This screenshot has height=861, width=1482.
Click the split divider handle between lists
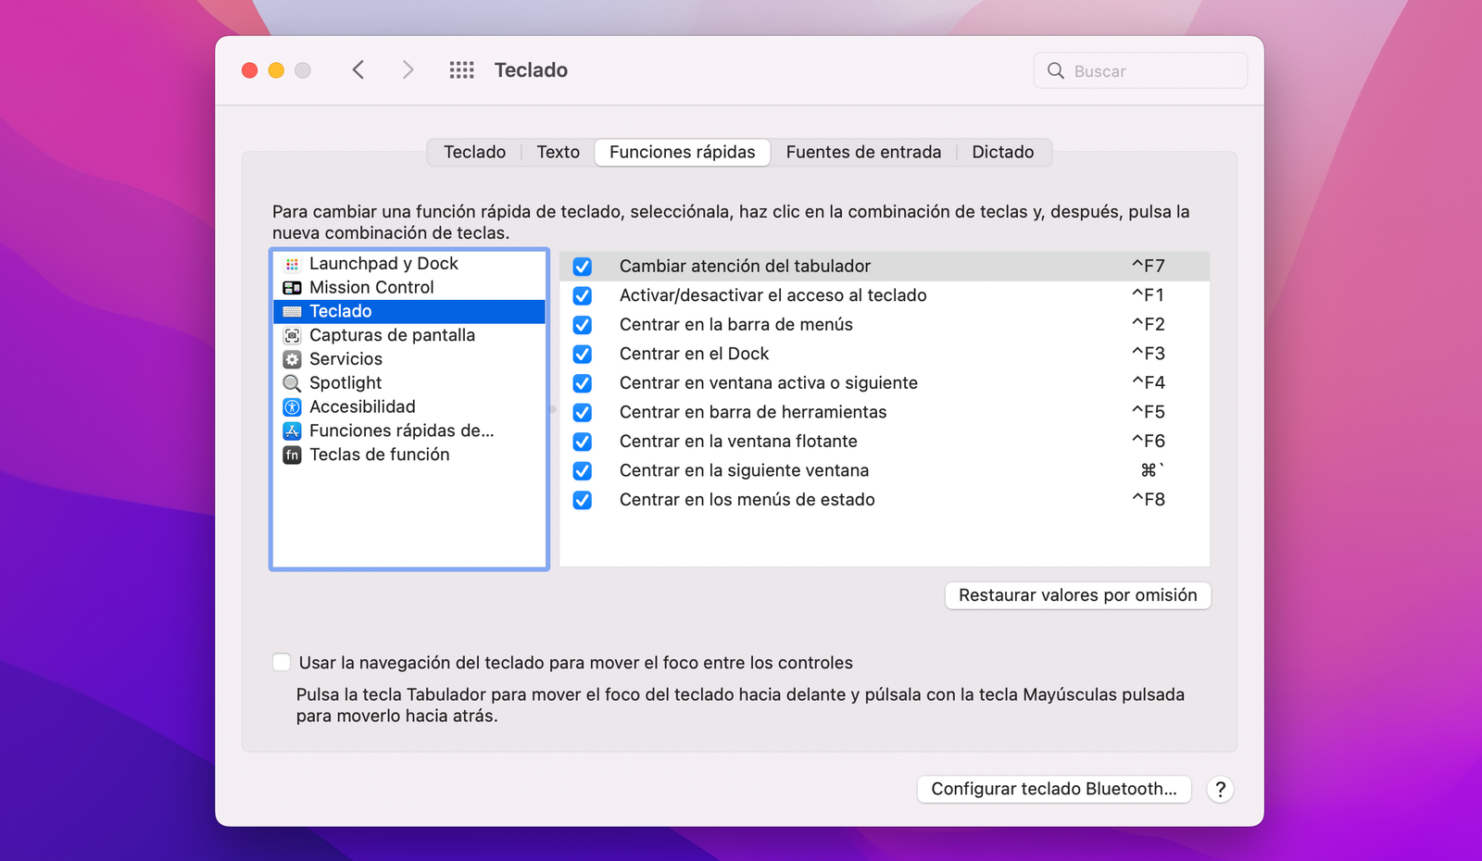pos(553,409)
